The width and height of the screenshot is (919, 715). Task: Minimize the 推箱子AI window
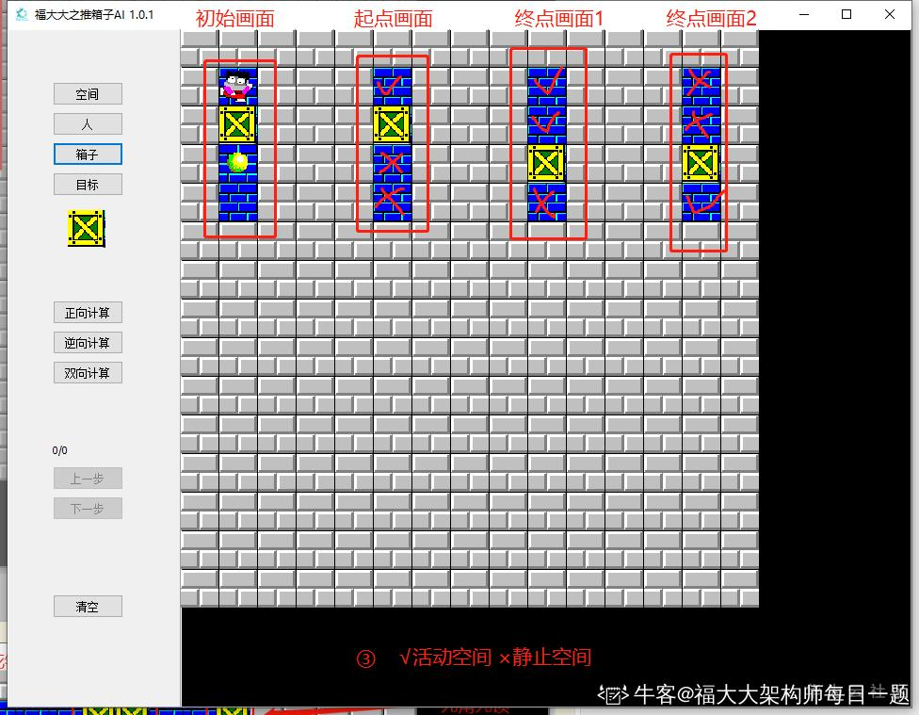(x=804, y=14)
